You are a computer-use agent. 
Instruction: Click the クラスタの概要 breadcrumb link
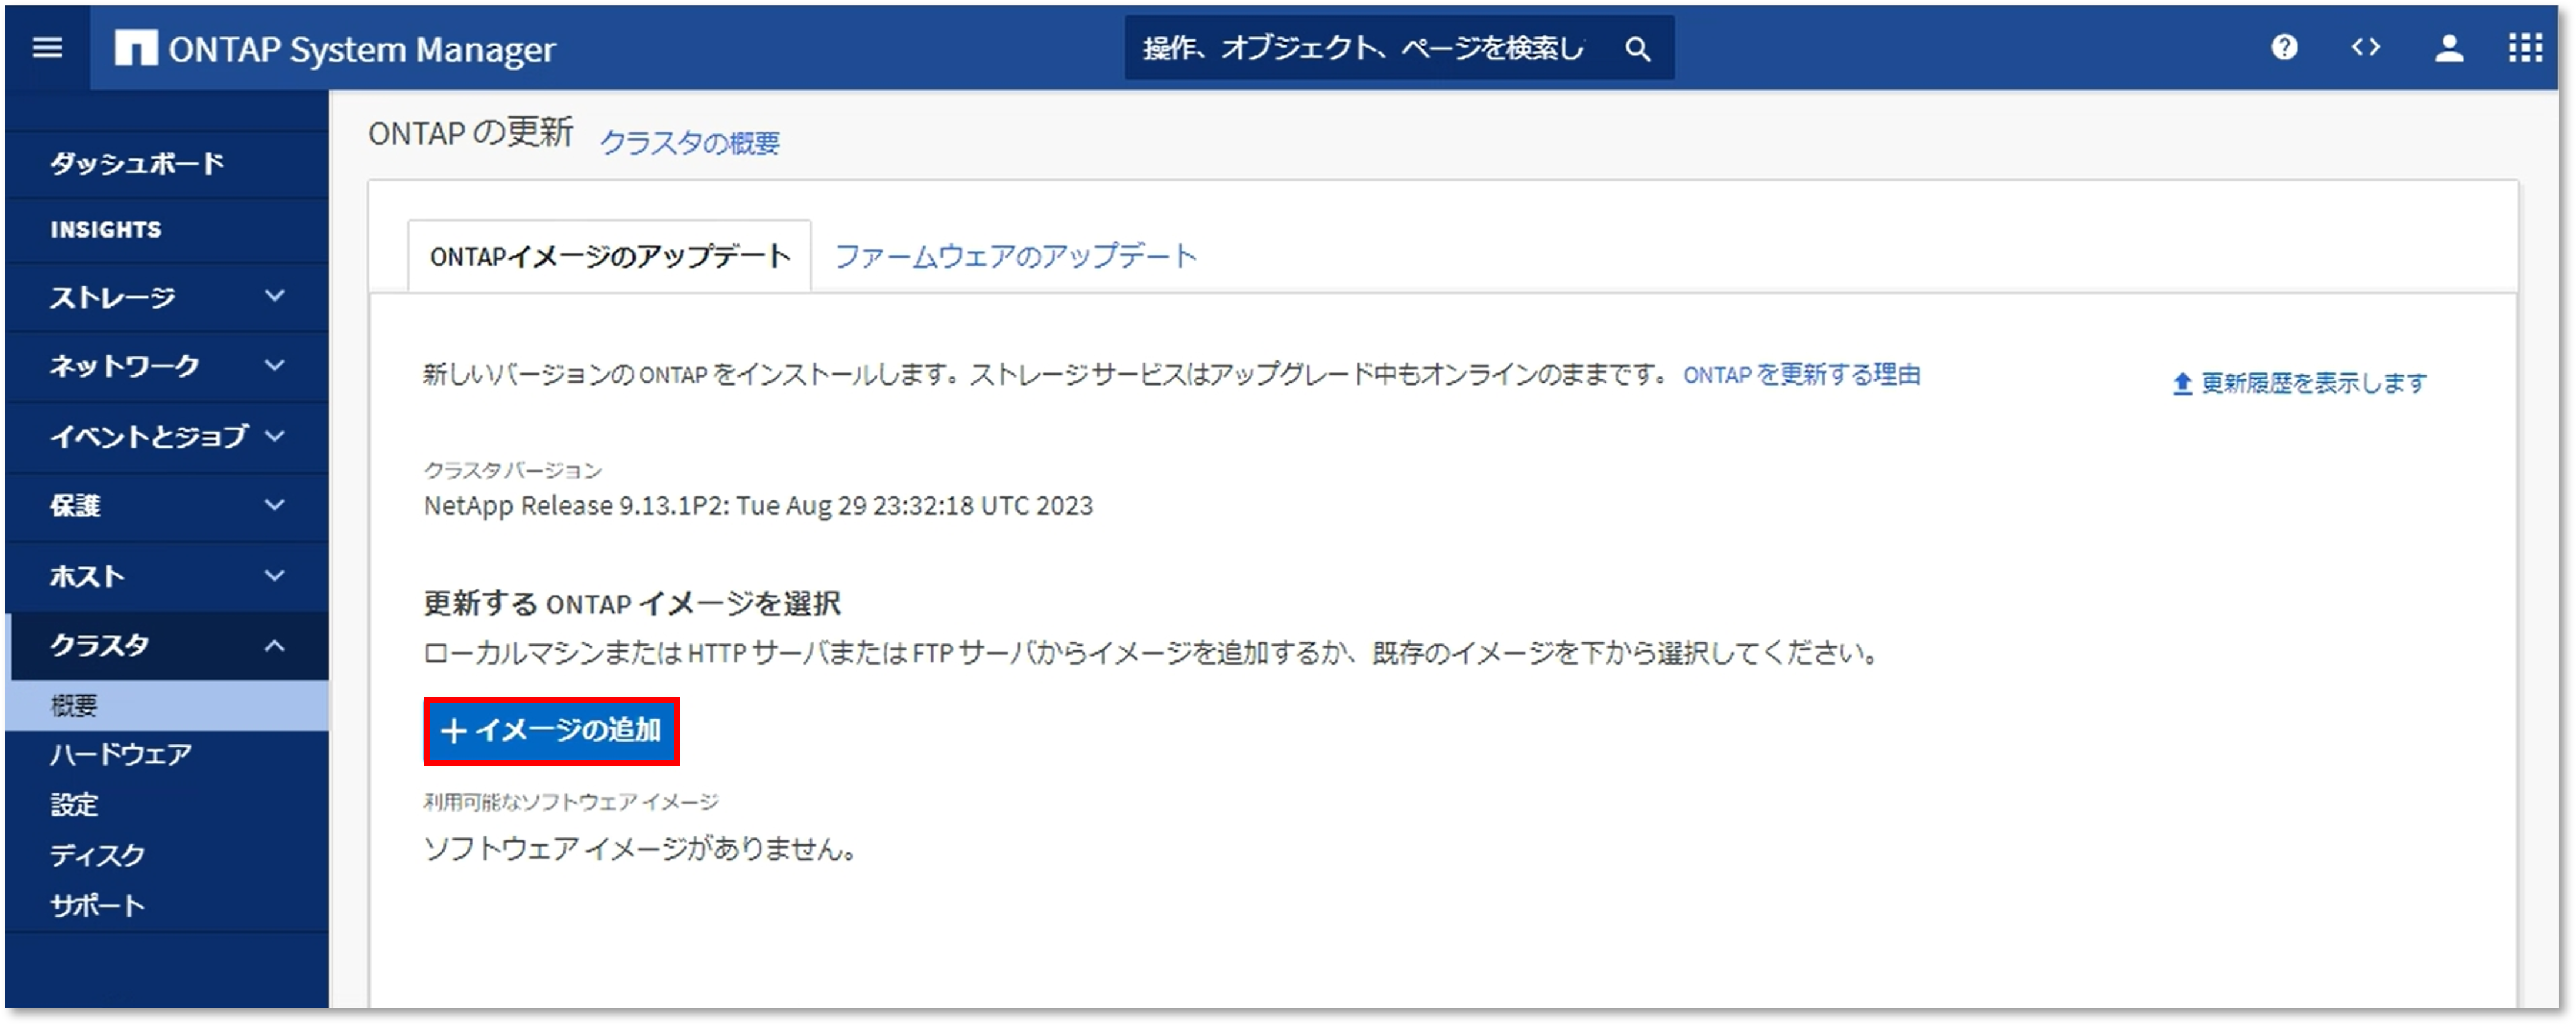[690, 143]
